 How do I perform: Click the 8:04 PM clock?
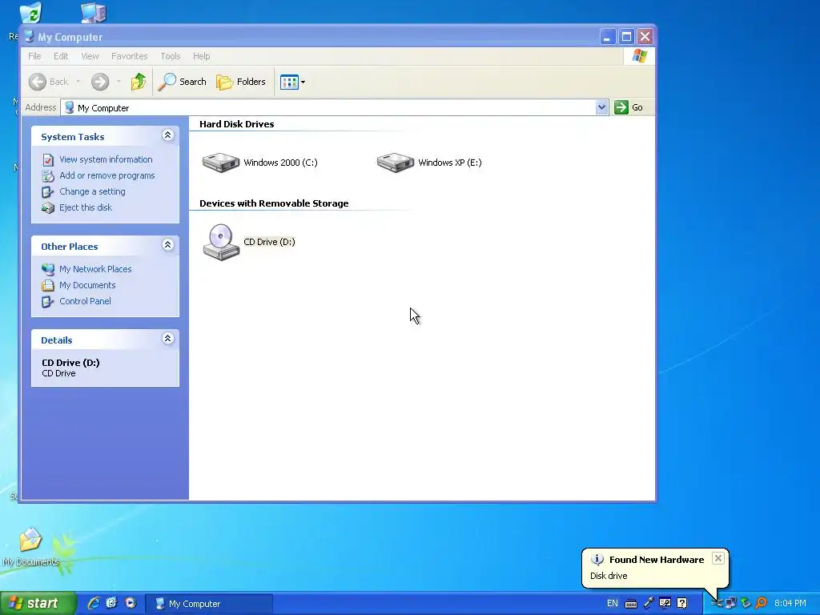pyautogui.click(x=790, y=603)
